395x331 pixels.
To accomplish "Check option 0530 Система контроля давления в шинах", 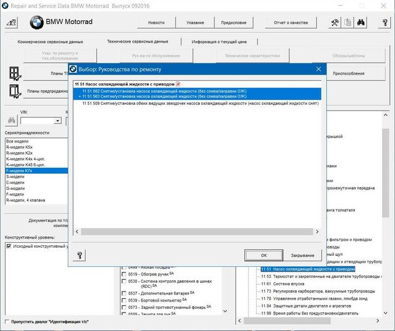I will tap(123, 281).
